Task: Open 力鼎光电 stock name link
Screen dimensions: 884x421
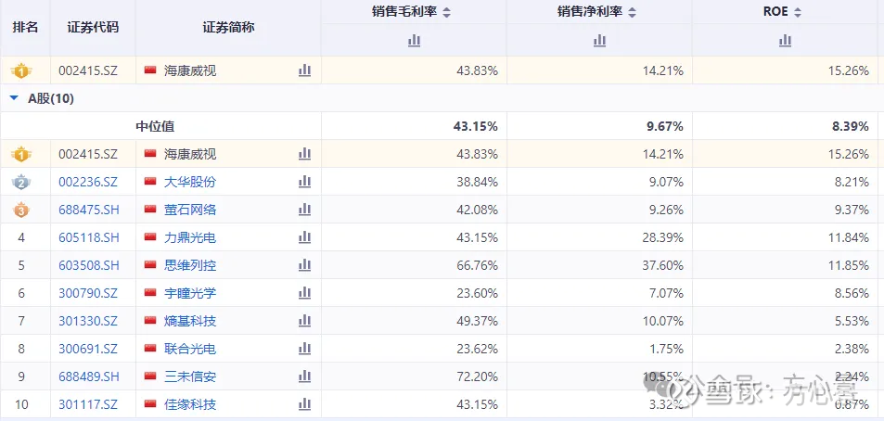Action: (x=190, y=237)
